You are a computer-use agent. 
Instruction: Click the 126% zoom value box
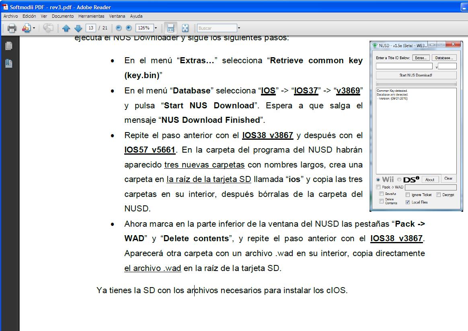[145, 28]
